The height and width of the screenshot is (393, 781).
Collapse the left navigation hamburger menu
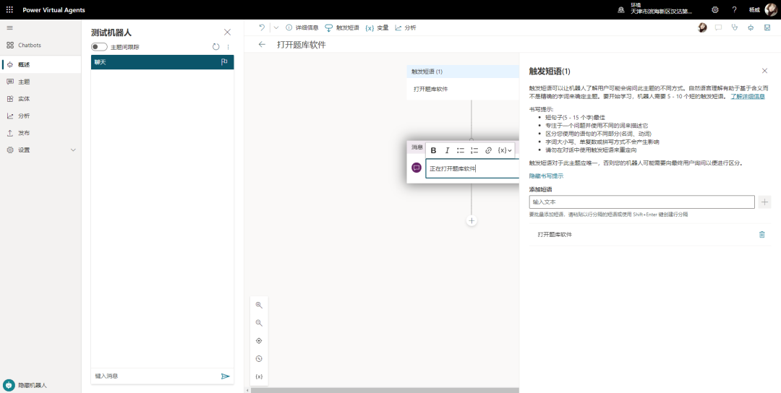point(9,28)
